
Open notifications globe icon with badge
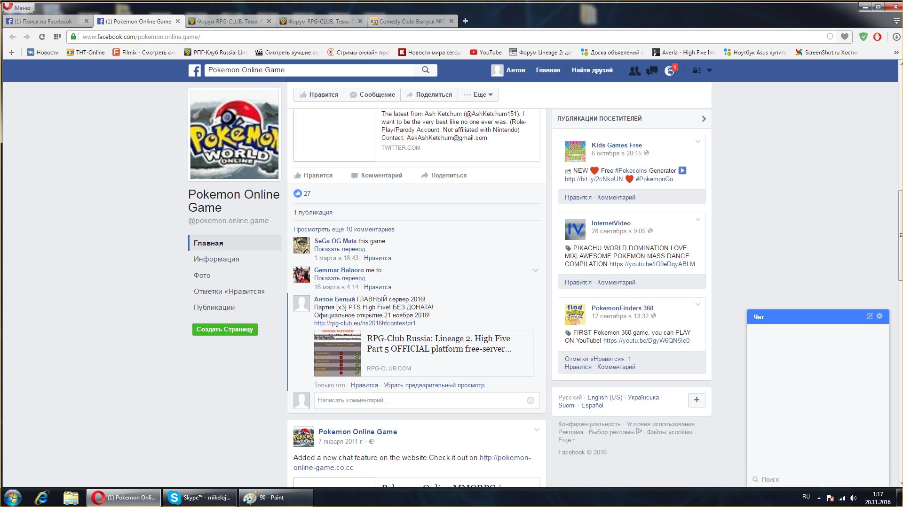pos(670,70)
